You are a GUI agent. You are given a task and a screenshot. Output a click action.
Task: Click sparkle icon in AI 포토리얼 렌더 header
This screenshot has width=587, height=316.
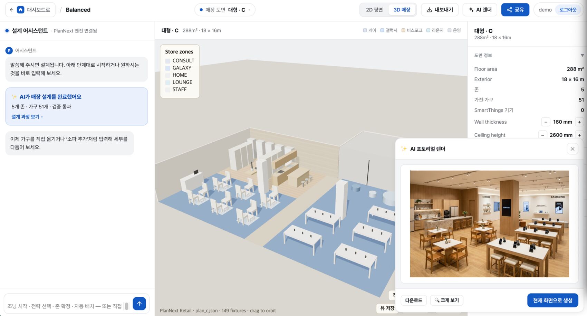tap(404, 149)
